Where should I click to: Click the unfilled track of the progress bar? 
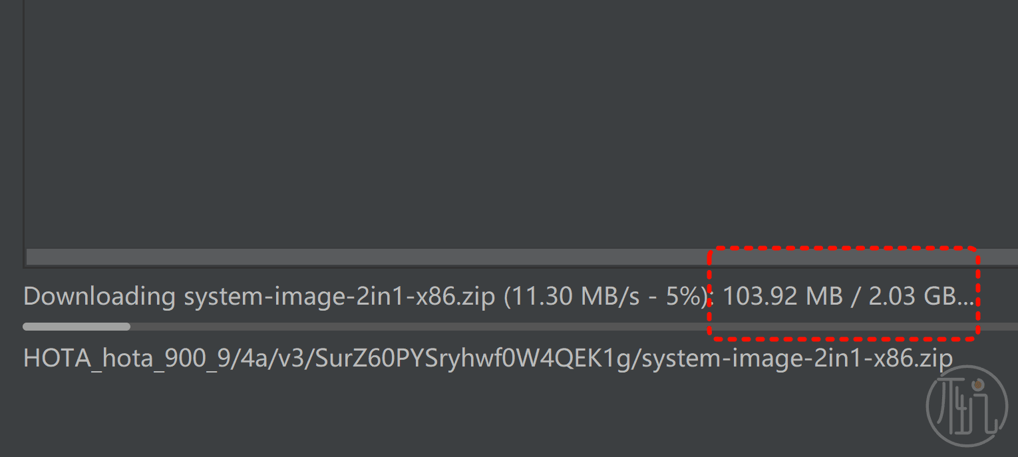point(574,327)
